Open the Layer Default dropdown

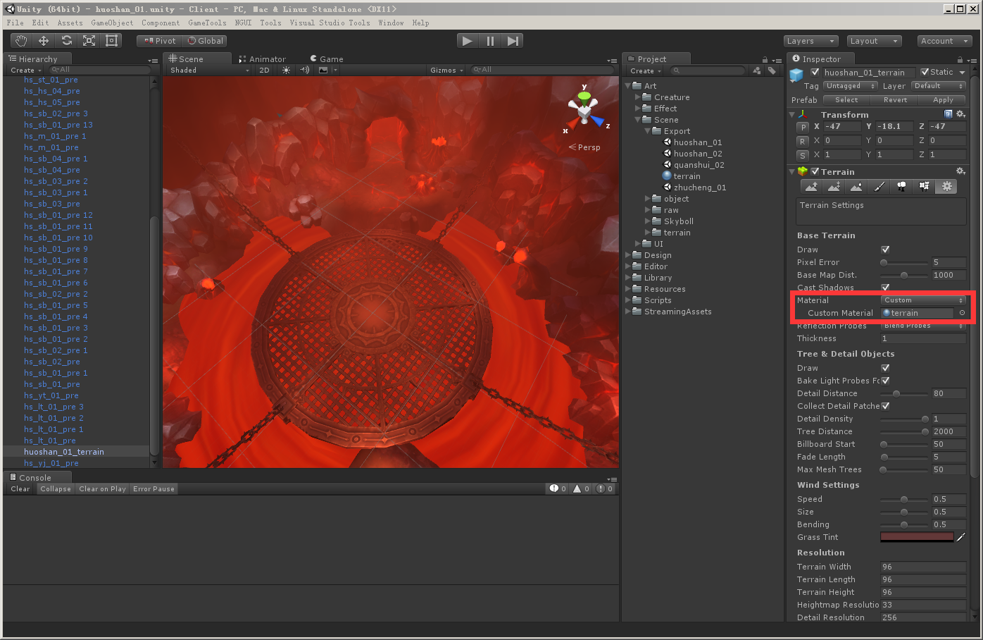pos(939,86)
